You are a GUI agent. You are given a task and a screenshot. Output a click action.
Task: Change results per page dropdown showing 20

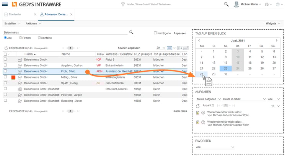tap(161, 48)
